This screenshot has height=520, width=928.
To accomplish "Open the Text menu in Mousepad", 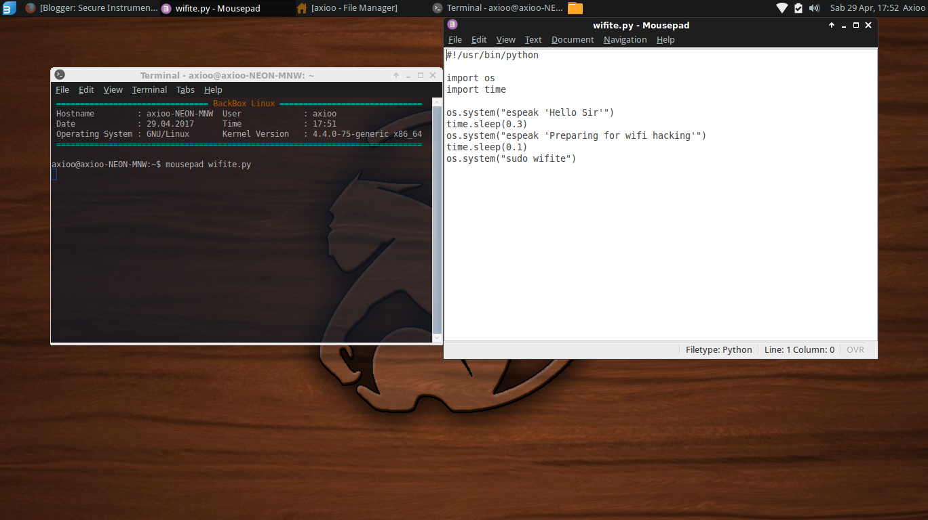I will tap(533, 39).
